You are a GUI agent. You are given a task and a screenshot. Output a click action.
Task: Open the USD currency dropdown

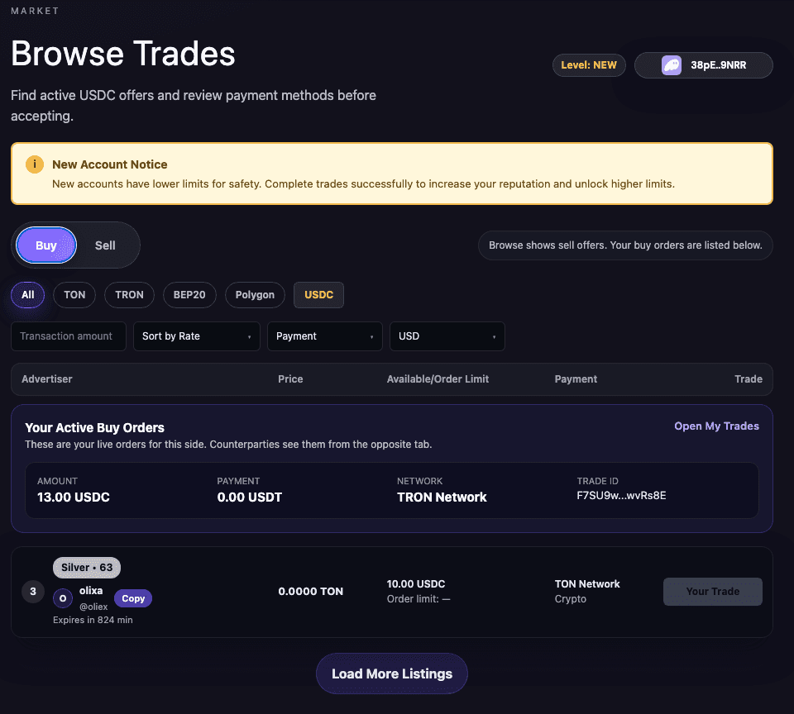tap(447, 336)
